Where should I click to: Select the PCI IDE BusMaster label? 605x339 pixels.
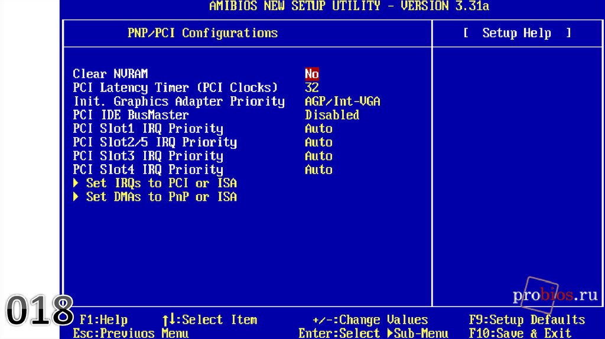(x=131, y=115)
